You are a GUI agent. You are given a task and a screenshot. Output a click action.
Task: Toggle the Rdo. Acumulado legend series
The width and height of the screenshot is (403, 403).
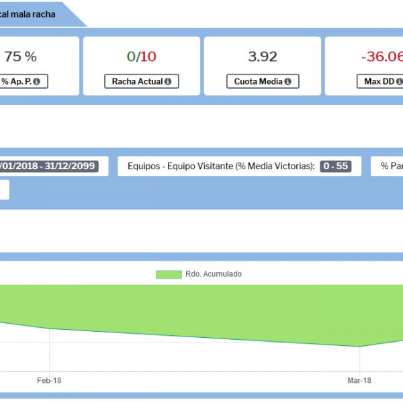click(214, 274)
